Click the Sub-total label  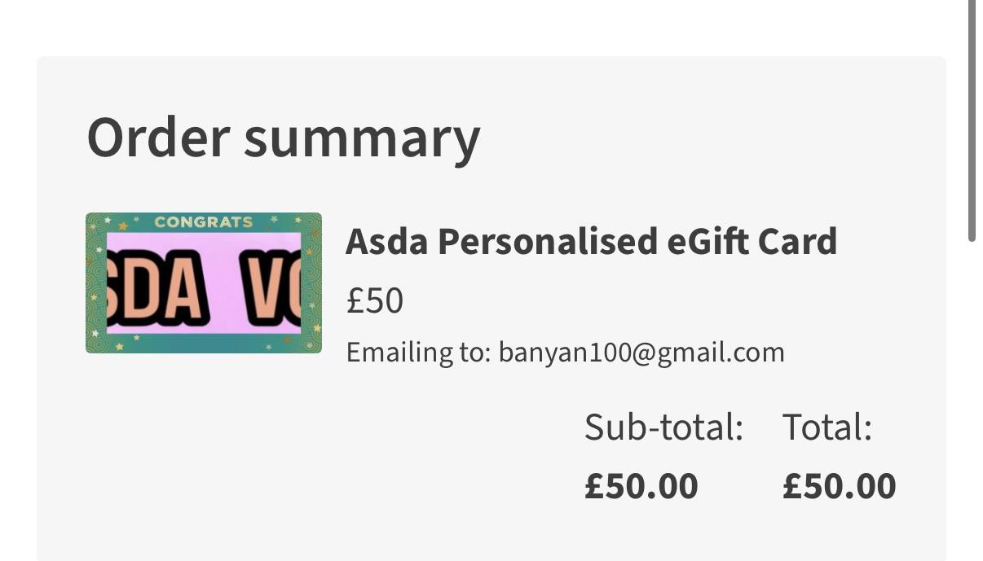point(663,427)
